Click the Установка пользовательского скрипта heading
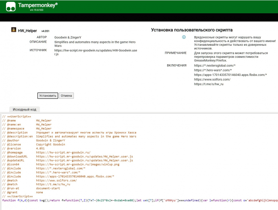278x210 pixels. click(191, 30)
